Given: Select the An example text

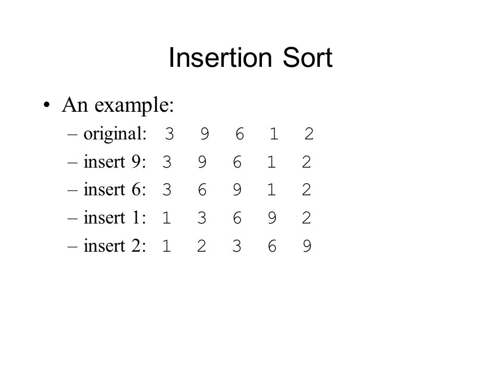Looking at the screenshot, I should pos(117,105).
